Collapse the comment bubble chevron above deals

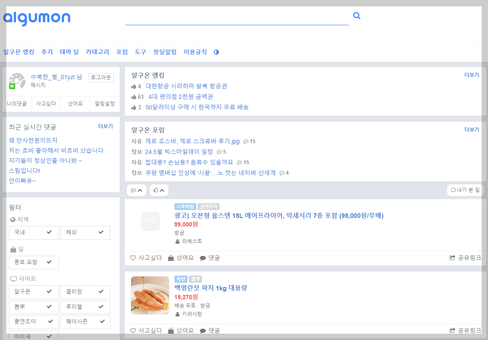[136, 190]
